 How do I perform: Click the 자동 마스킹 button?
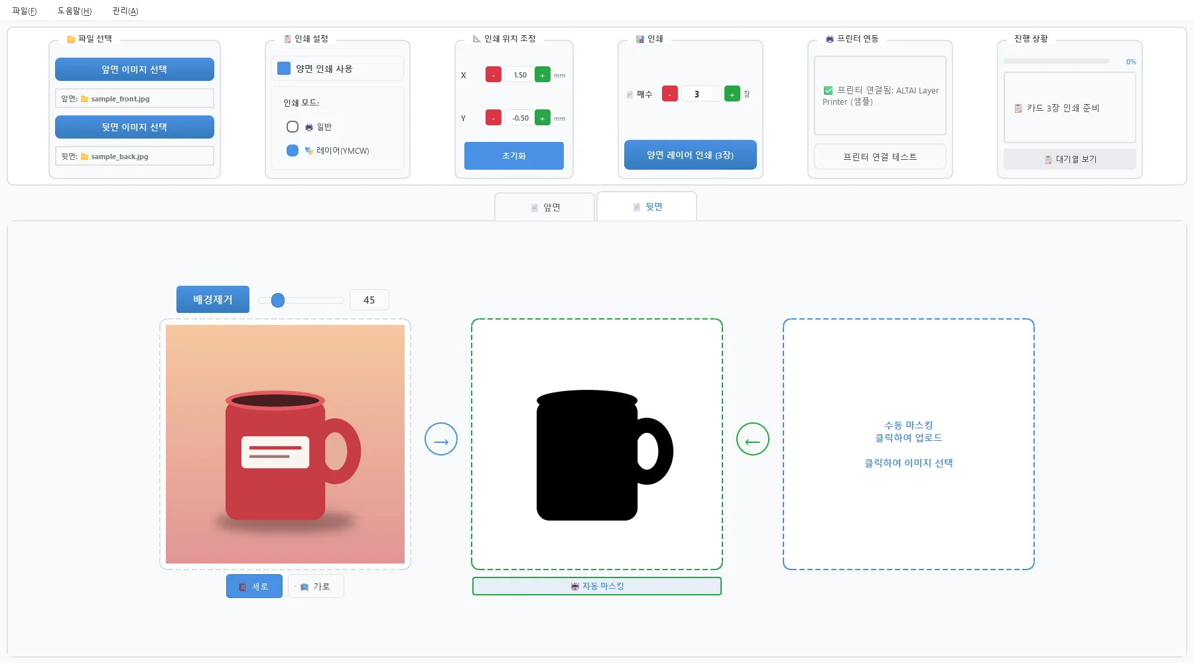click(x=597, y=586)
